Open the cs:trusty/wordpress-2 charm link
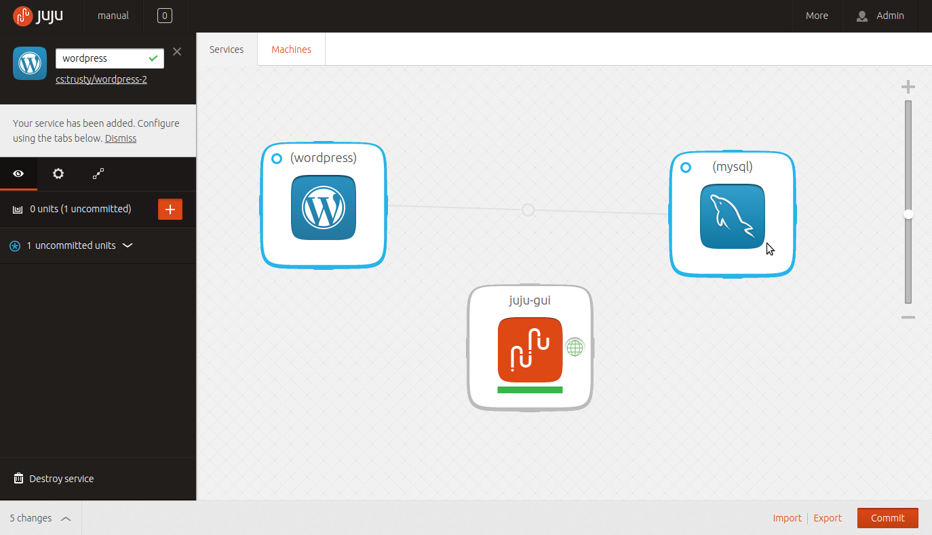Screen dimensions: 932x535 (x=102, y=79)
